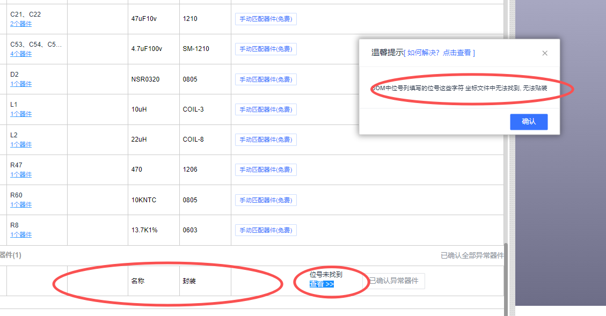
Task: Click the 已确认异常器件 button
Action: click(397, 281)
